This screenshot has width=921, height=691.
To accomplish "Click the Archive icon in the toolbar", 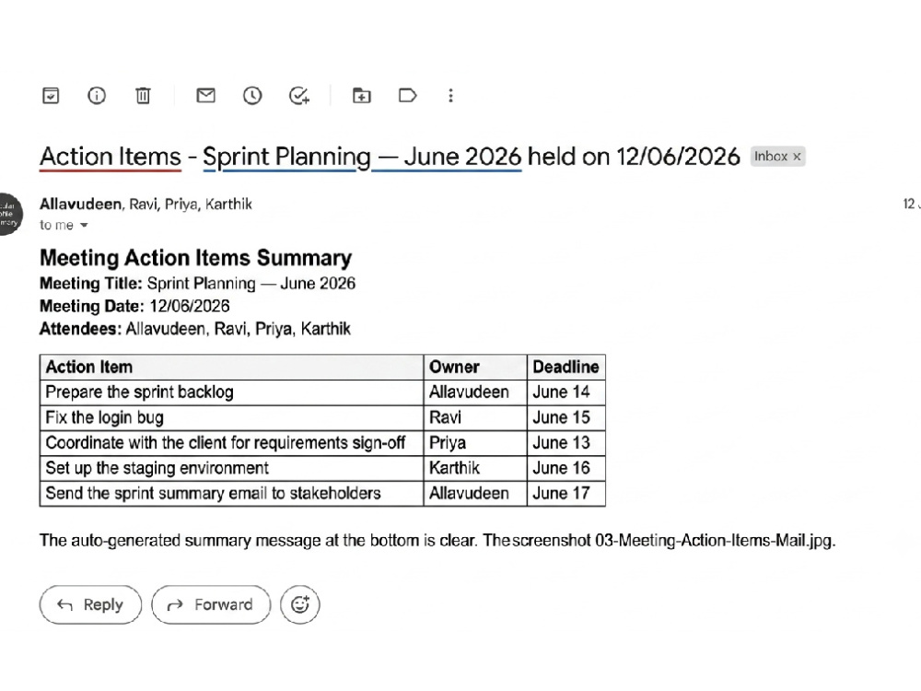I will (51, 95).
